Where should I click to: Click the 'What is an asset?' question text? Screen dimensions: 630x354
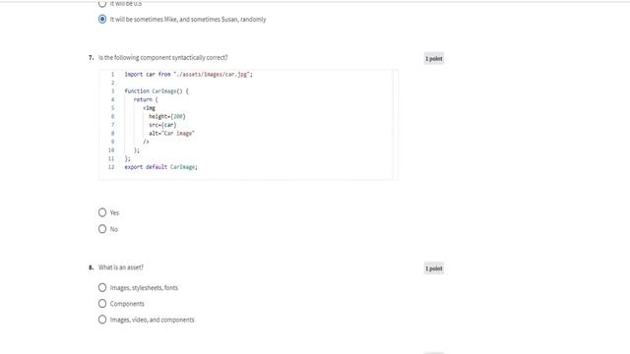pos(121,267)
